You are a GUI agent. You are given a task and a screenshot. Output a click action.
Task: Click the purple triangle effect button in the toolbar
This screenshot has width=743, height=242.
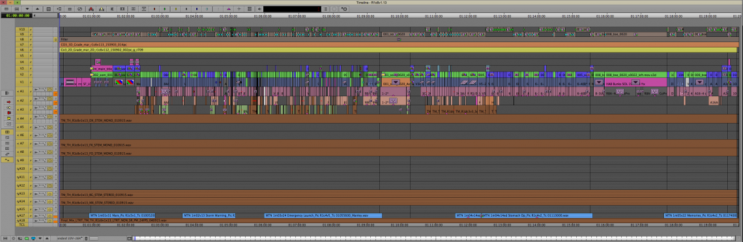point(228,9)
